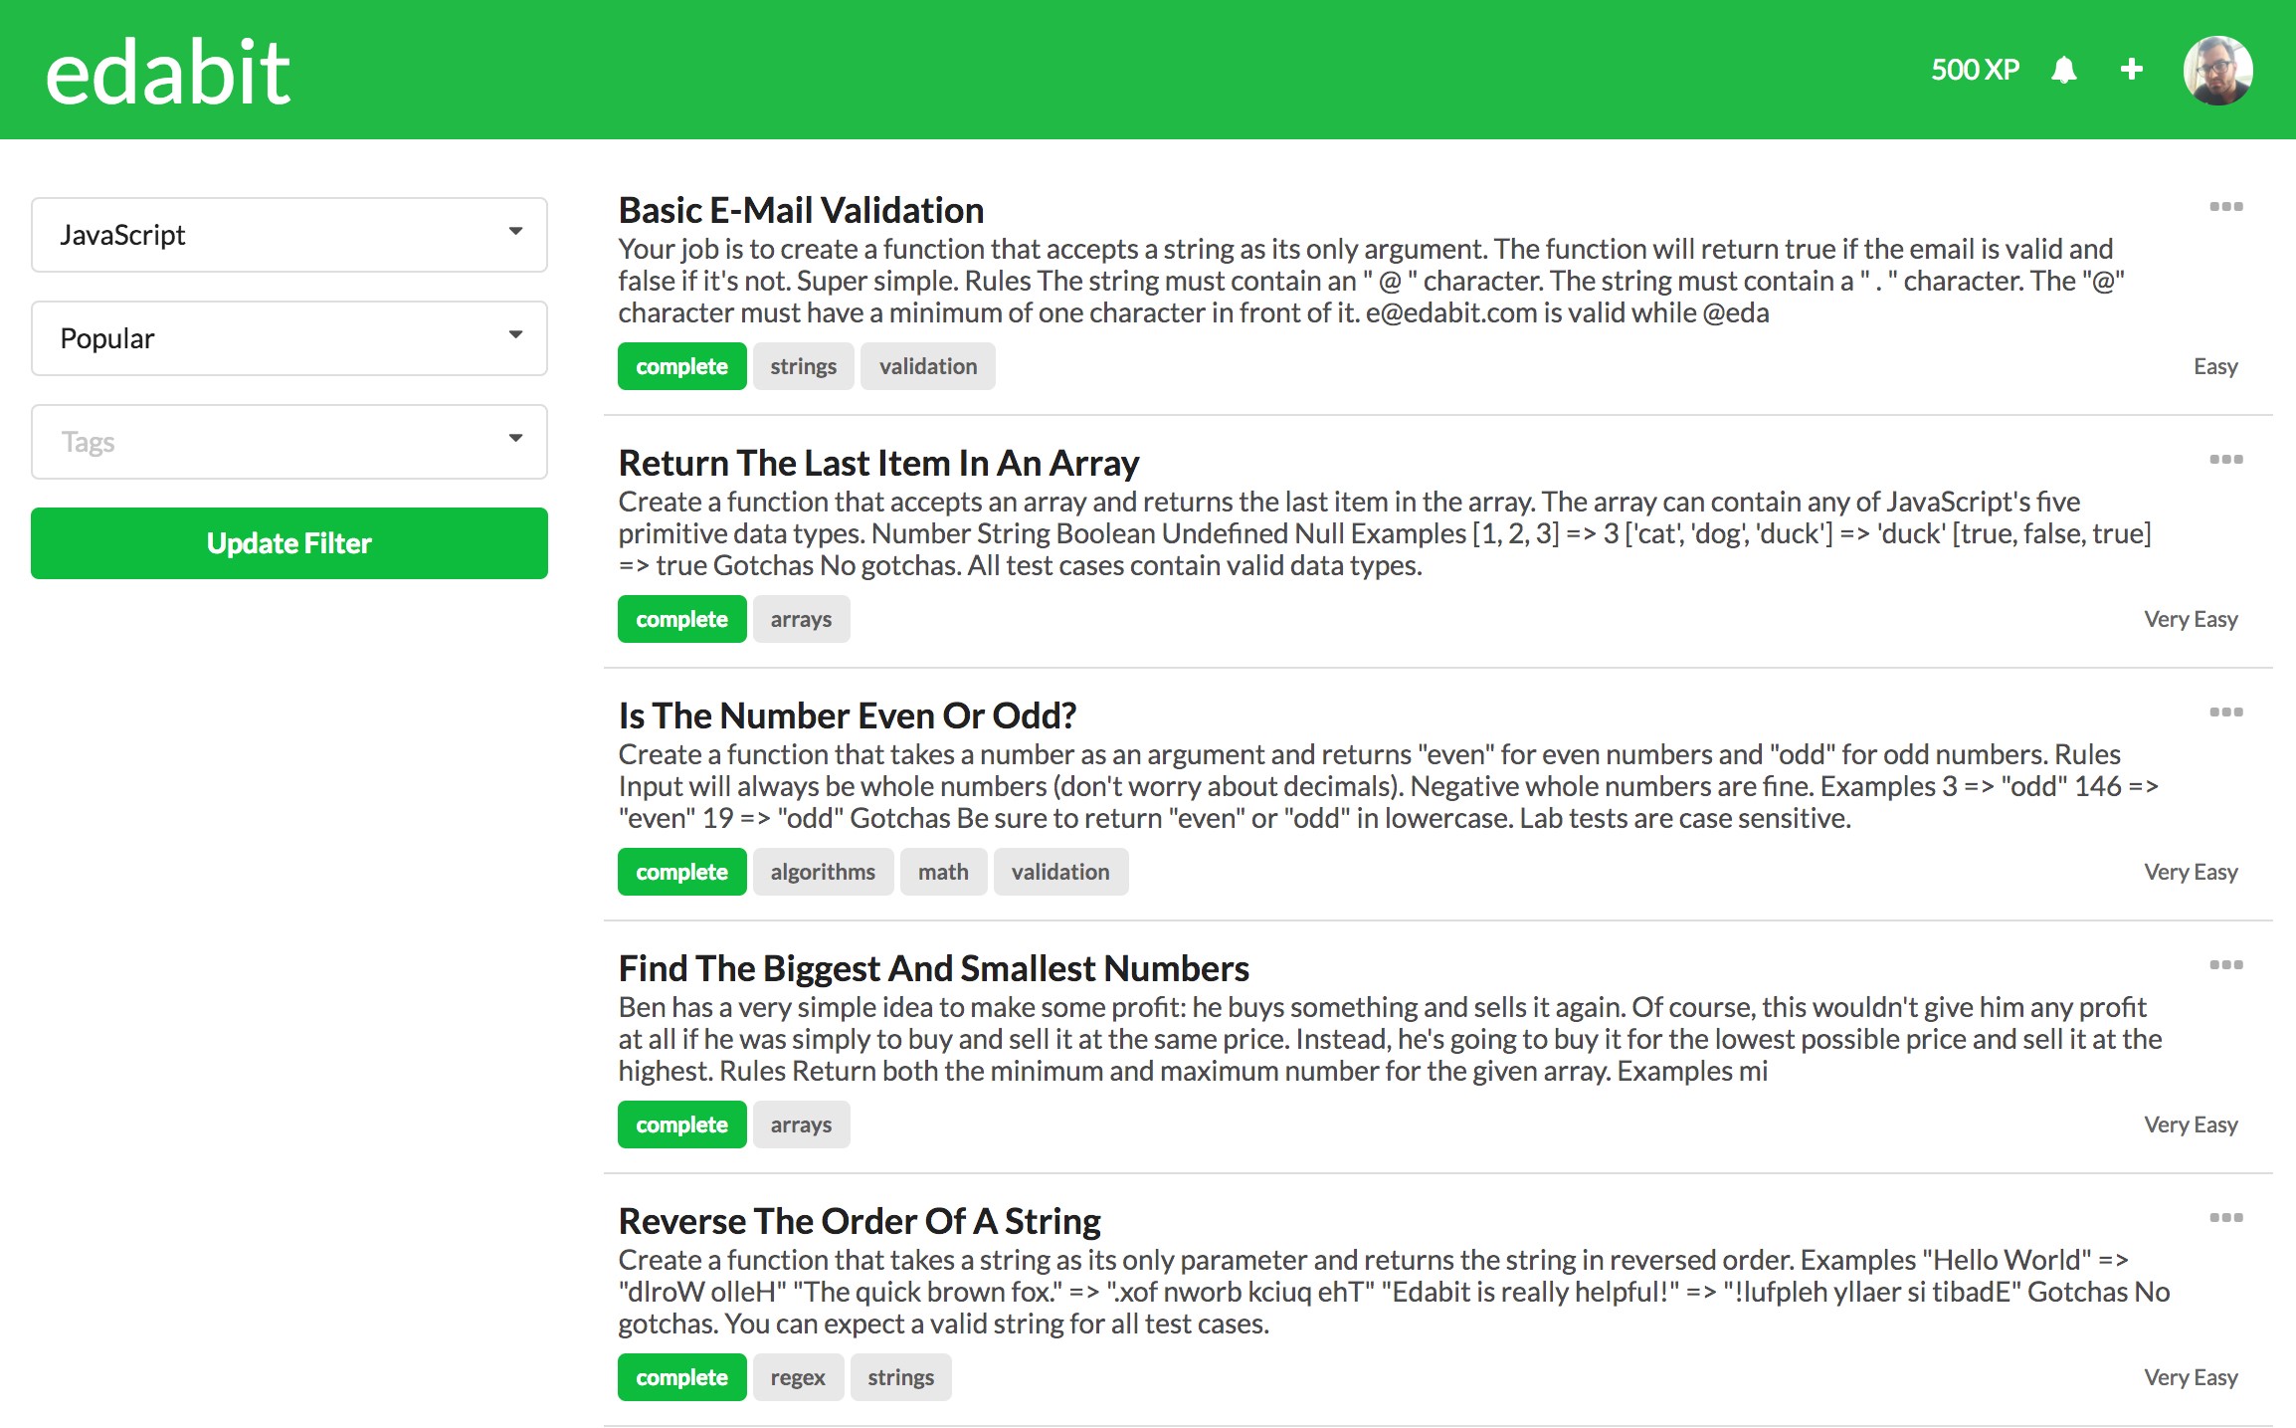This screenshot has height=1428, width=2296.
Task: Click the 500 XP indicator
Action: click(1975, 70)
